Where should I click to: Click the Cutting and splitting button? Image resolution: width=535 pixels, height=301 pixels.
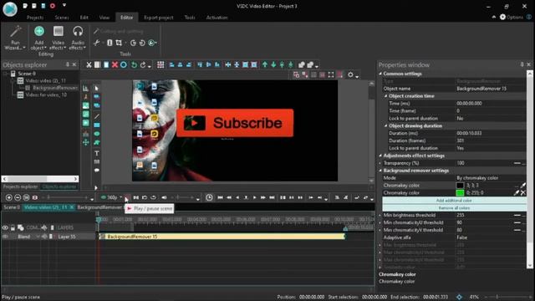point(119,32)
